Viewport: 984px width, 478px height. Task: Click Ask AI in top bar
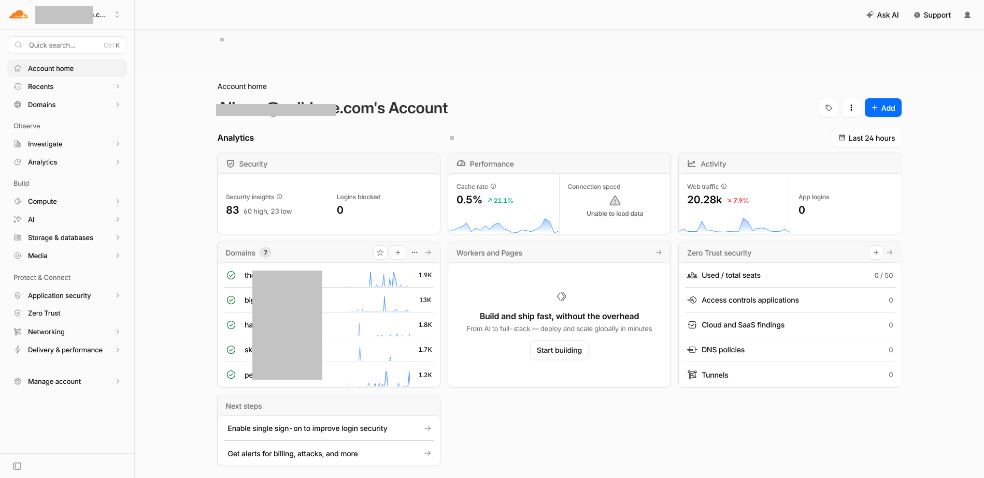pos(882,15)
